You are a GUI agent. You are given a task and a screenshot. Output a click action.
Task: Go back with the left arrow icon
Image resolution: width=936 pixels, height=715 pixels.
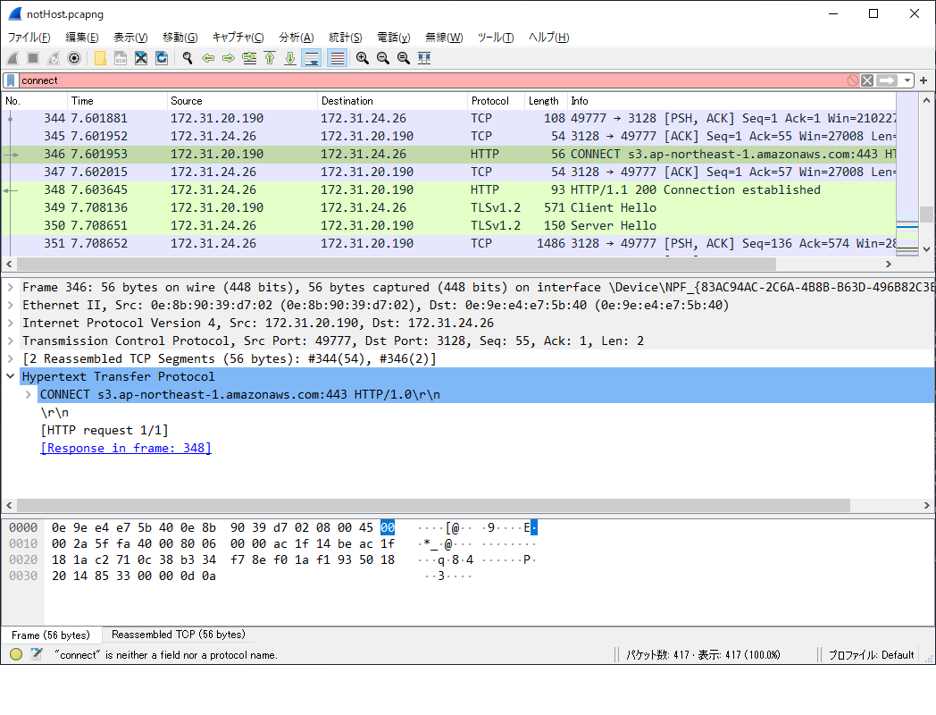coord(208,58)
